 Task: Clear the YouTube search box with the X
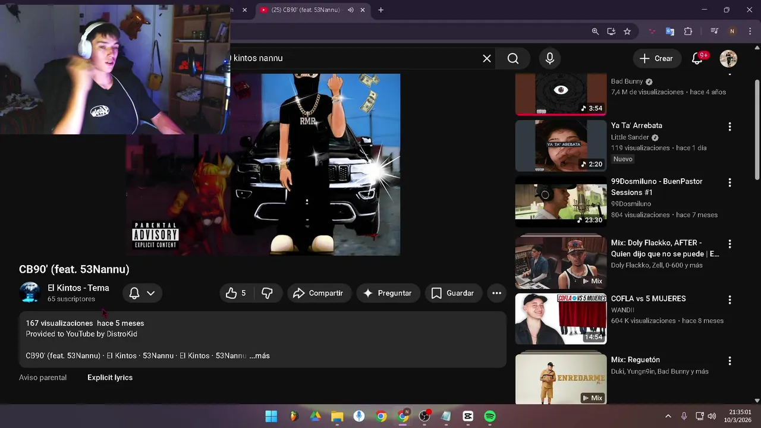[487, 58]
